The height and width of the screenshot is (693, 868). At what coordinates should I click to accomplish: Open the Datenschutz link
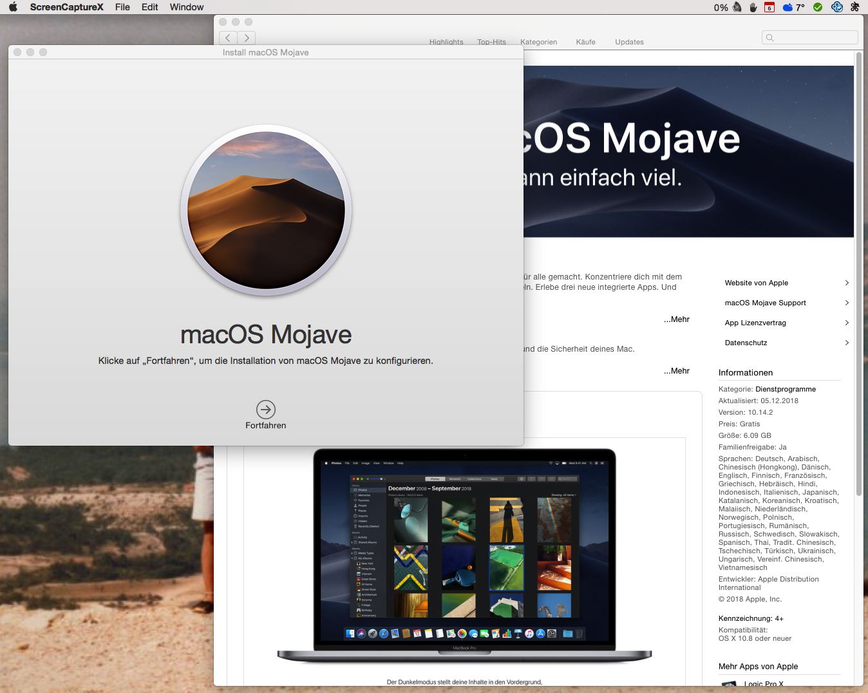[x=746, y=343]
